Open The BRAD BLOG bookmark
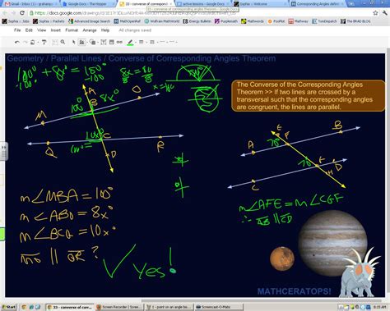The image size is (390, 311). pyautogui.click(x=355, y=21)
